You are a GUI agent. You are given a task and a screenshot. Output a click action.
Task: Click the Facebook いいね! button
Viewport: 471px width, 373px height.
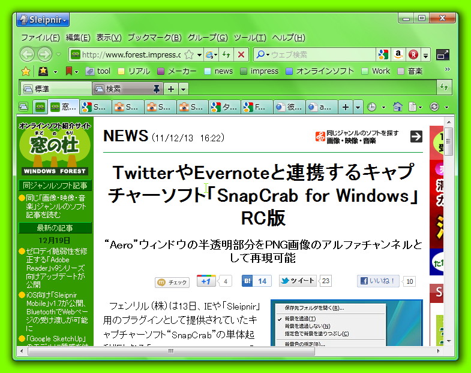point(378,281)
